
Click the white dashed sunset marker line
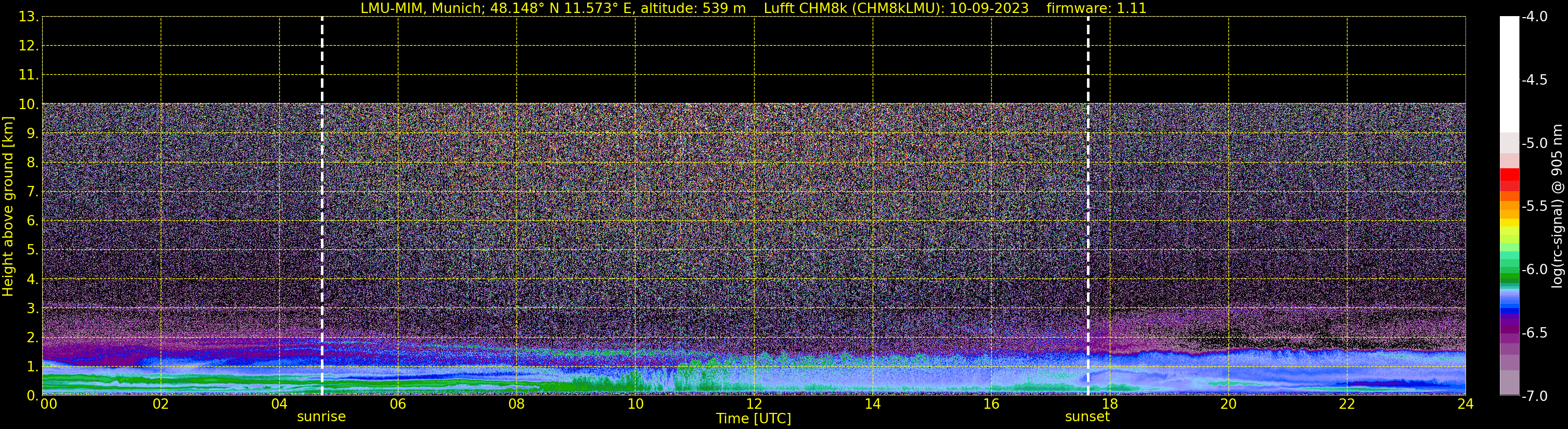(x=1088, y=206)
